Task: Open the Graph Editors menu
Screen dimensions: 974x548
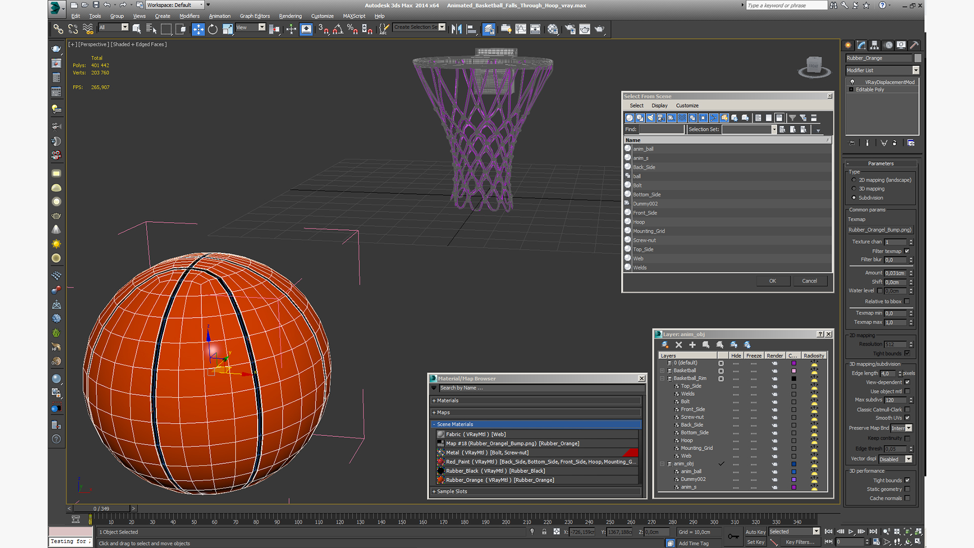Action: click(255, 16)
